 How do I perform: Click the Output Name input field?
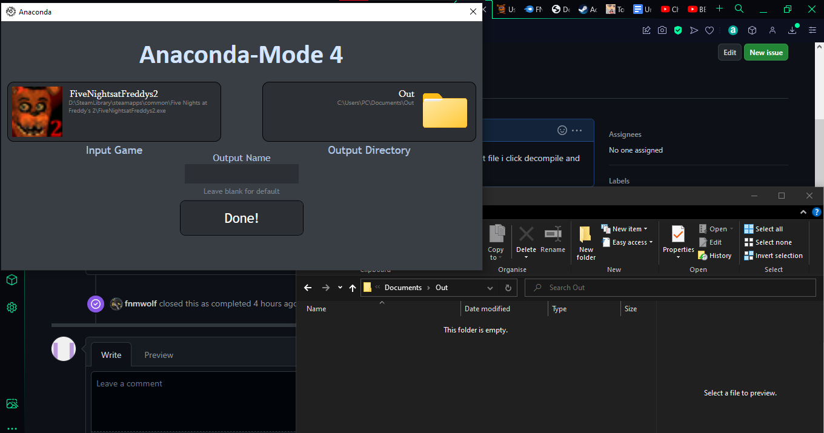click(241, 174)
